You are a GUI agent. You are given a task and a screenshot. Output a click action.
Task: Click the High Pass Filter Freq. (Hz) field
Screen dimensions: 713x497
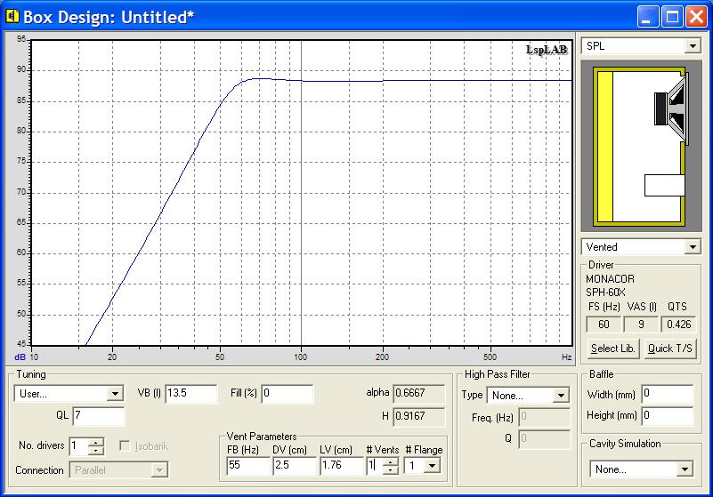click(x=544, y=417)
